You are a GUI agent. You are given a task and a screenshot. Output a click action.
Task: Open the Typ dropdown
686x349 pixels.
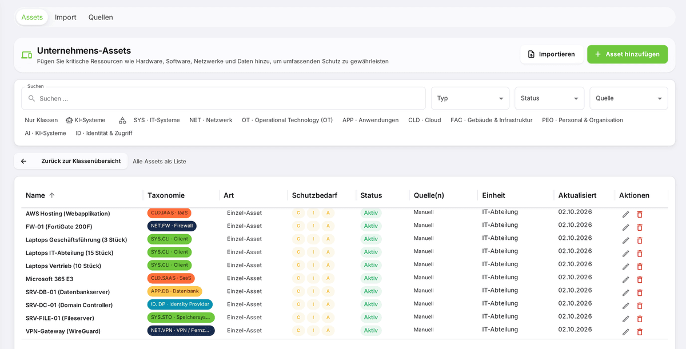click(x=470, y=98)
